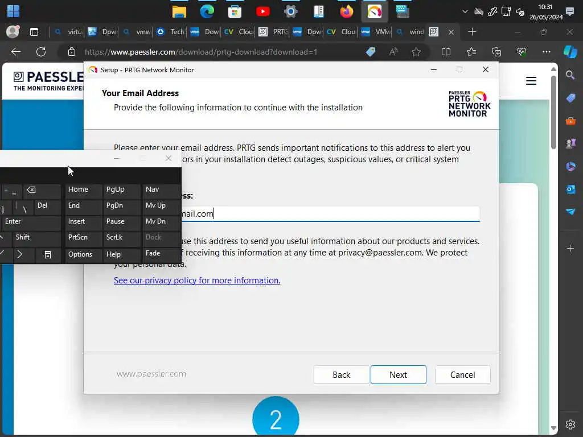
Task: Switch to the 'vmw' search tab
Action: tap(137, 32)
